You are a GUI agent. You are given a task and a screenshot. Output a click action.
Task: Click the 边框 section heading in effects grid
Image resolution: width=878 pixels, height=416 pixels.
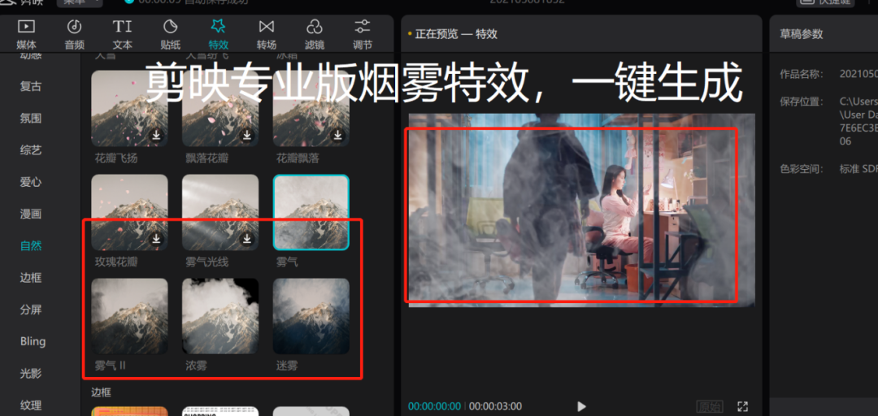(102, 393)
